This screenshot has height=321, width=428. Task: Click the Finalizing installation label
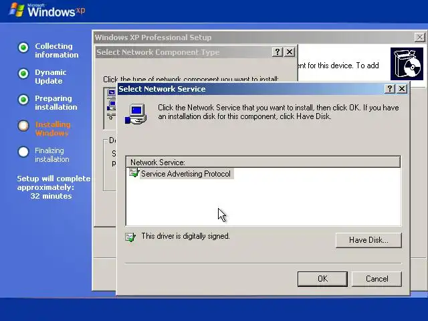(52, 154)
